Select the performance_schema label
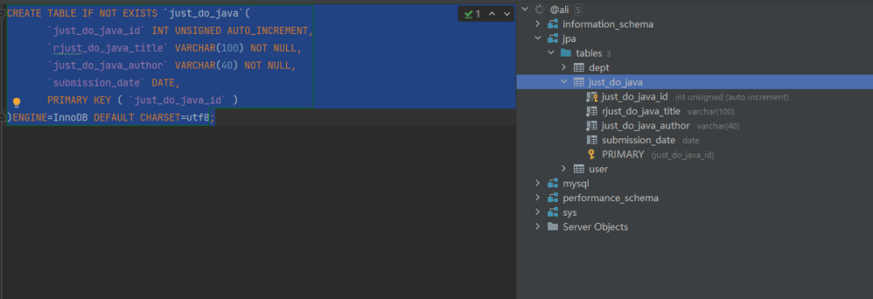 (611, 198)
